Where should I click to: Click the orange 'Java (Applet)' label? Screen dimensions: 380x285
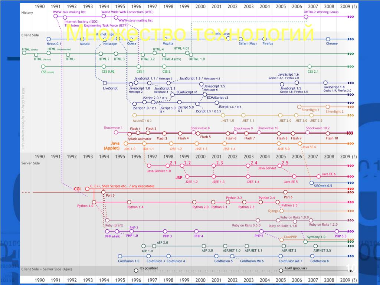pos(112,145)
